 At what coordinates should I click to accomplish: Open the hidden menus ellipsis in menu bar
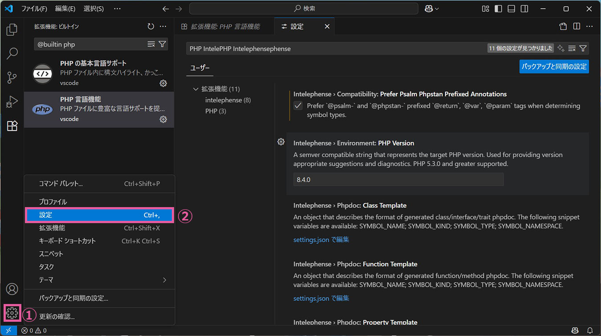point(117,9)
